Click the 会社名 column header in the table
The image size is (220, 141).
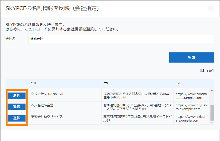tap(35, 83)
